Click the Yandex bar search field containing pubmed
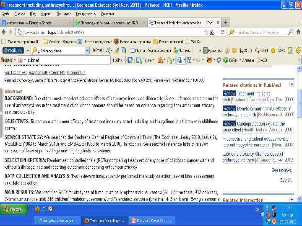This screenshot has width=302, height=226. (64, 60)
